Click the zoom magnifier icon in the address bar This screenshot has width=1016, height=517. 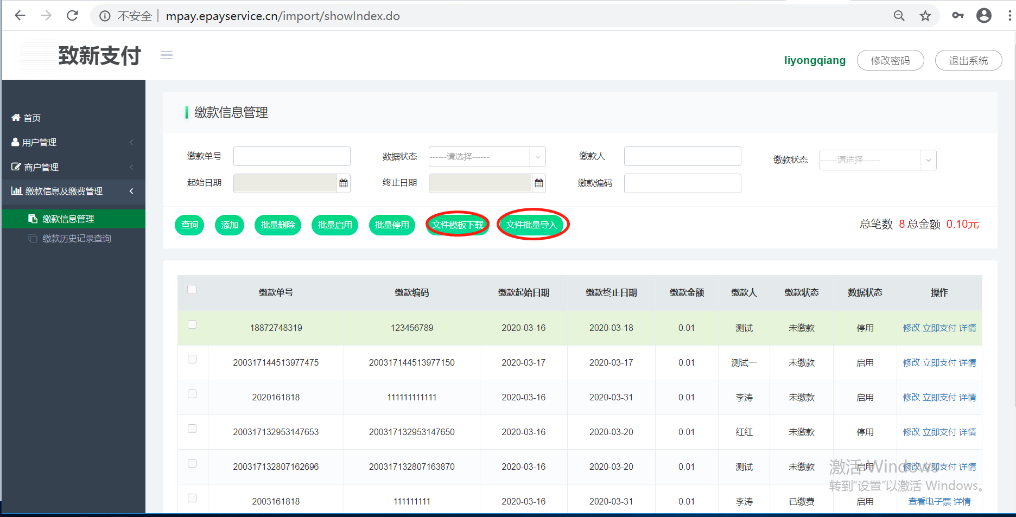pos(899,16)
